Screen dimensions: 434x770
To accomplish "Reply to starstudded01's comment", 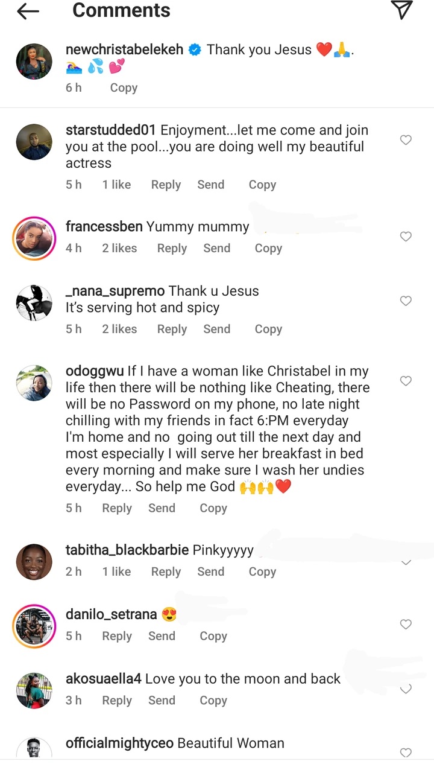I will [166, 185].
